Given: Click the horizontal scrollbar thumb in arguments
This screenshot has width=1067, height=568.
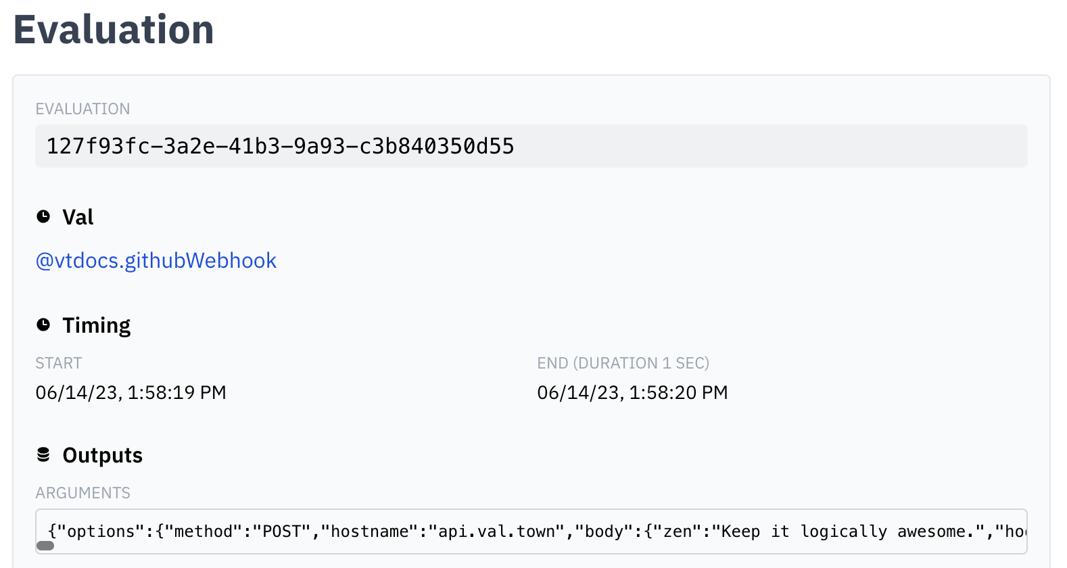Looking at the screenshot, I should point(45,546).
